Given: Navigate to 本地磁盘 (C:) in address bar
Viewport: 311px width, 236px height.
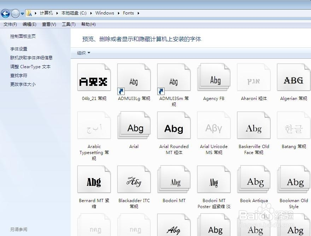Looking at the screenshot, I should (x=74, y=13).
